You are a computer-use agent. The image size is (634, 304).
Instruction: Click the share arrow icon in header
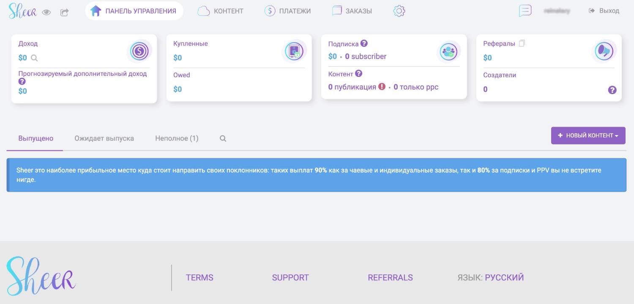point(64,12)
